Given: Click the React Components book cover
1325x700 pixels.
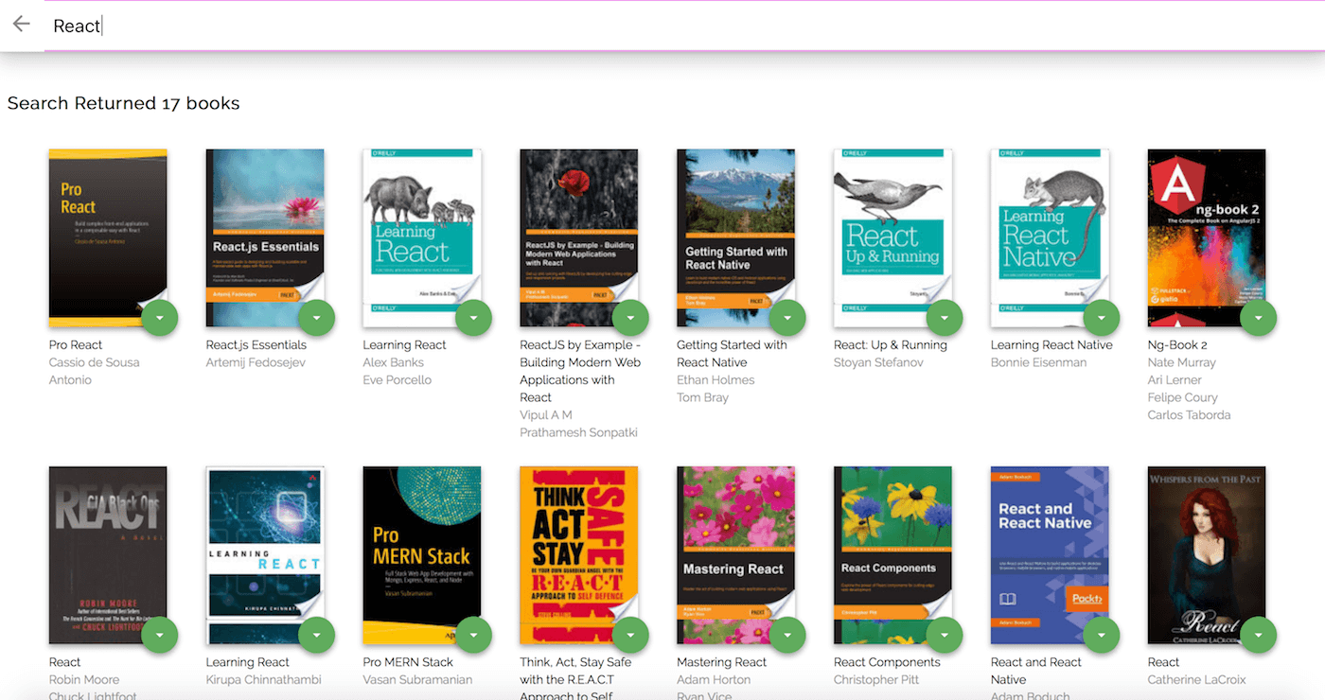Looking at the screenshot, I should click(x=893, y=554).
